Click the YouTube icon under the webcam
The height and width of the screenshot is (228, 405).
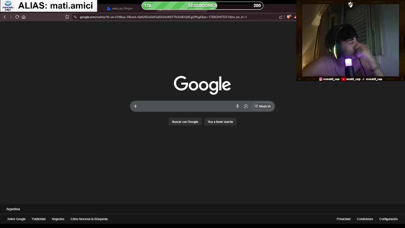[x=343, y=79]
